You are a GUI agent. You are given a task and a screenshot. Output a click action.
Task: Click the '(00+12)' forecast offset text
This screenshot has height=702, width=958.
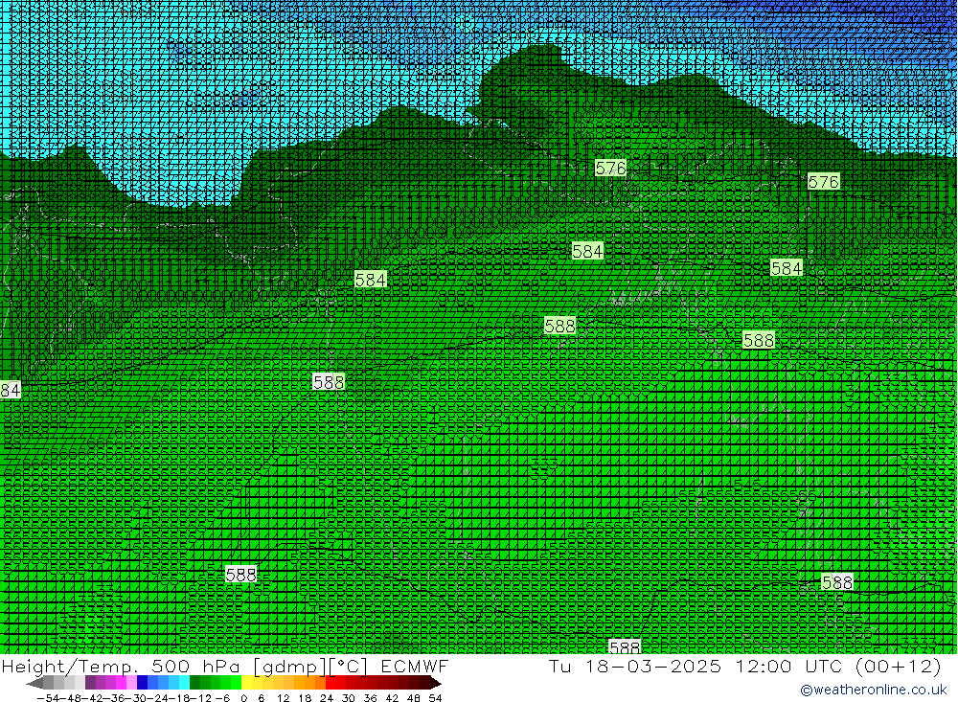pos(899,666)
